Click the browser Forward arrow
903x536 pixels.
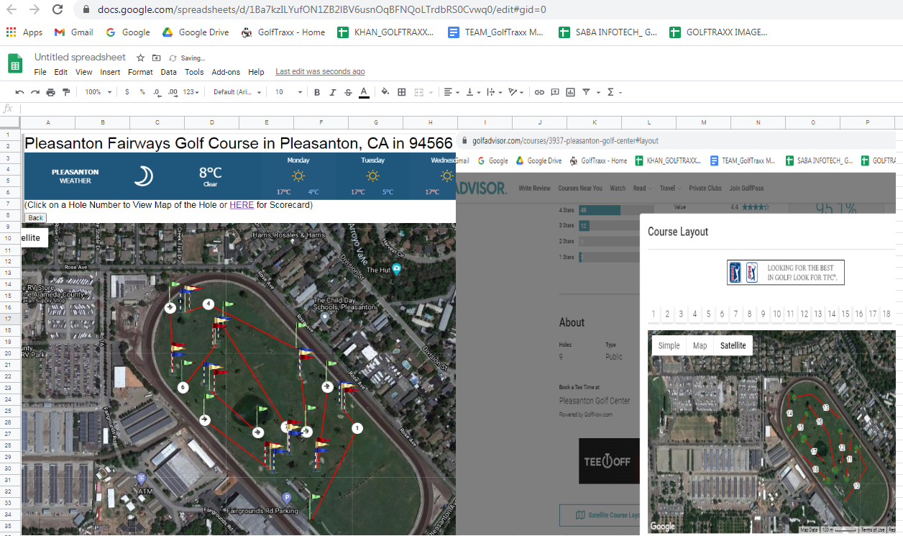[x=35, y=9]
